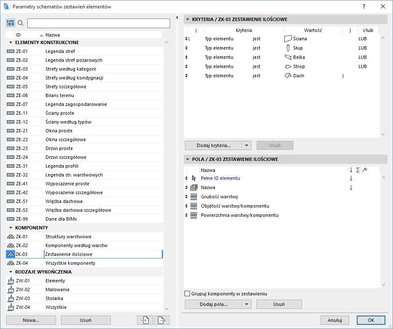This screenshot has width=393, height=329.
Task: Click the Belka beam type icon
Action: (x=288, y=57)
